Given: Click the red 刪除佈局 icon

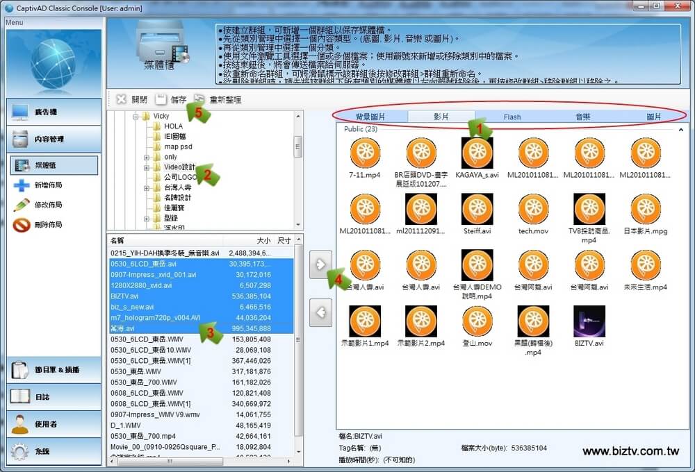Looking at the screenshot, I should click(22, 225).
